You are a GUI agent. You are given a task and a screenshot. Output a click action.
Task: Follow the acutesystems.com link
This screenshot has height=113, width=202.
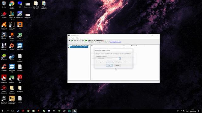pyautogui.click(x=116, y=42)
